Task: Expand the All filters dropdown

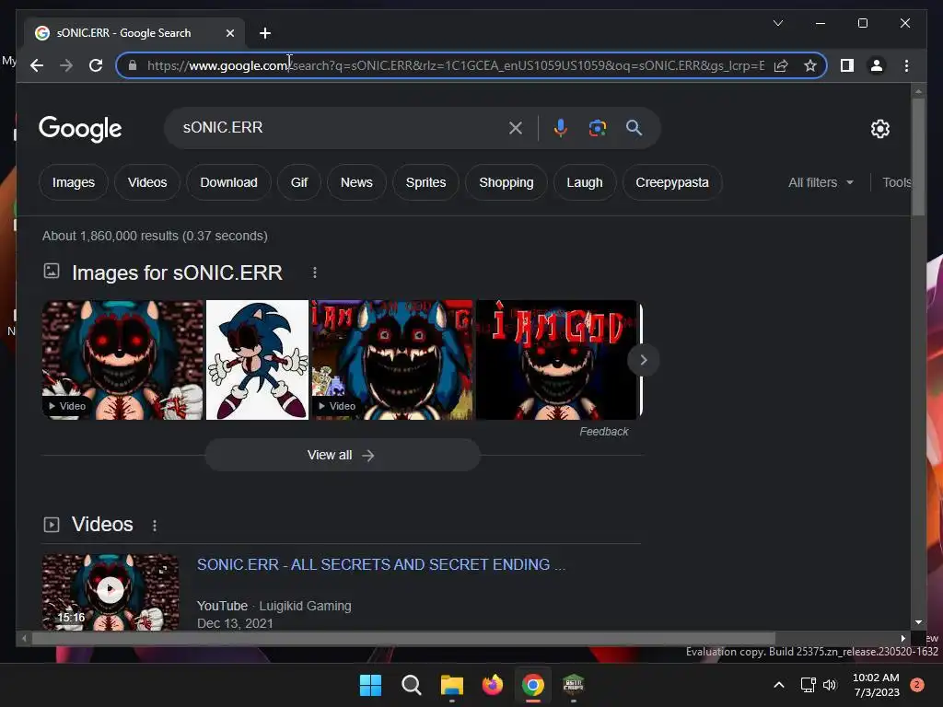Action: click(821, 182)
